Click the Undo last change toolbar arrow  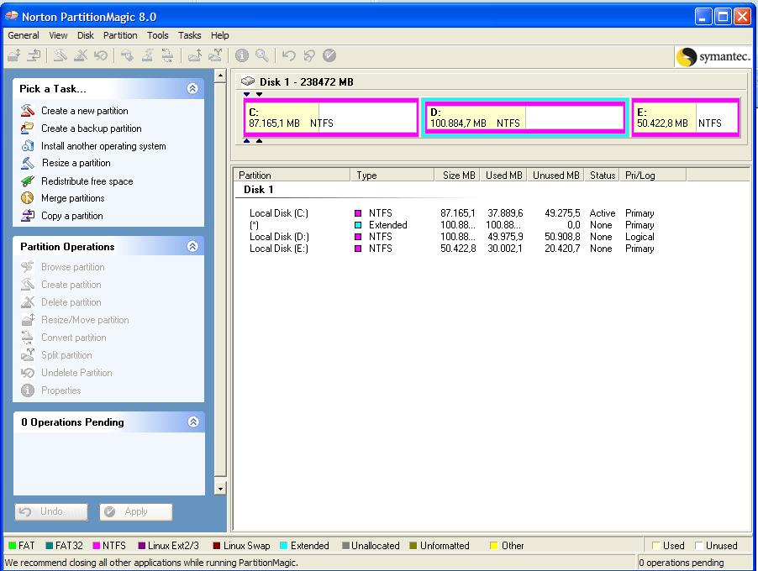pos(288,55)
